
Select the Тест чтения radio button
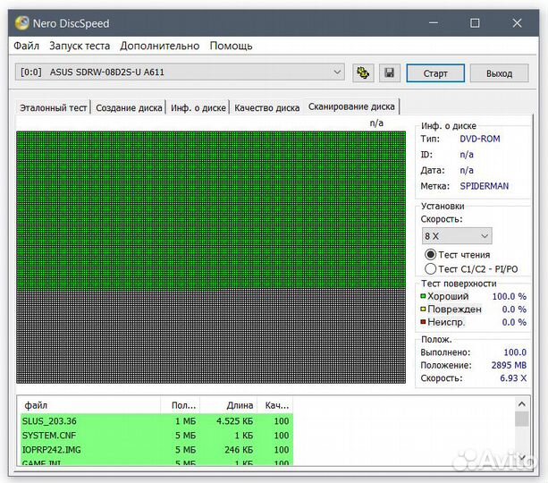pos(431,255)
